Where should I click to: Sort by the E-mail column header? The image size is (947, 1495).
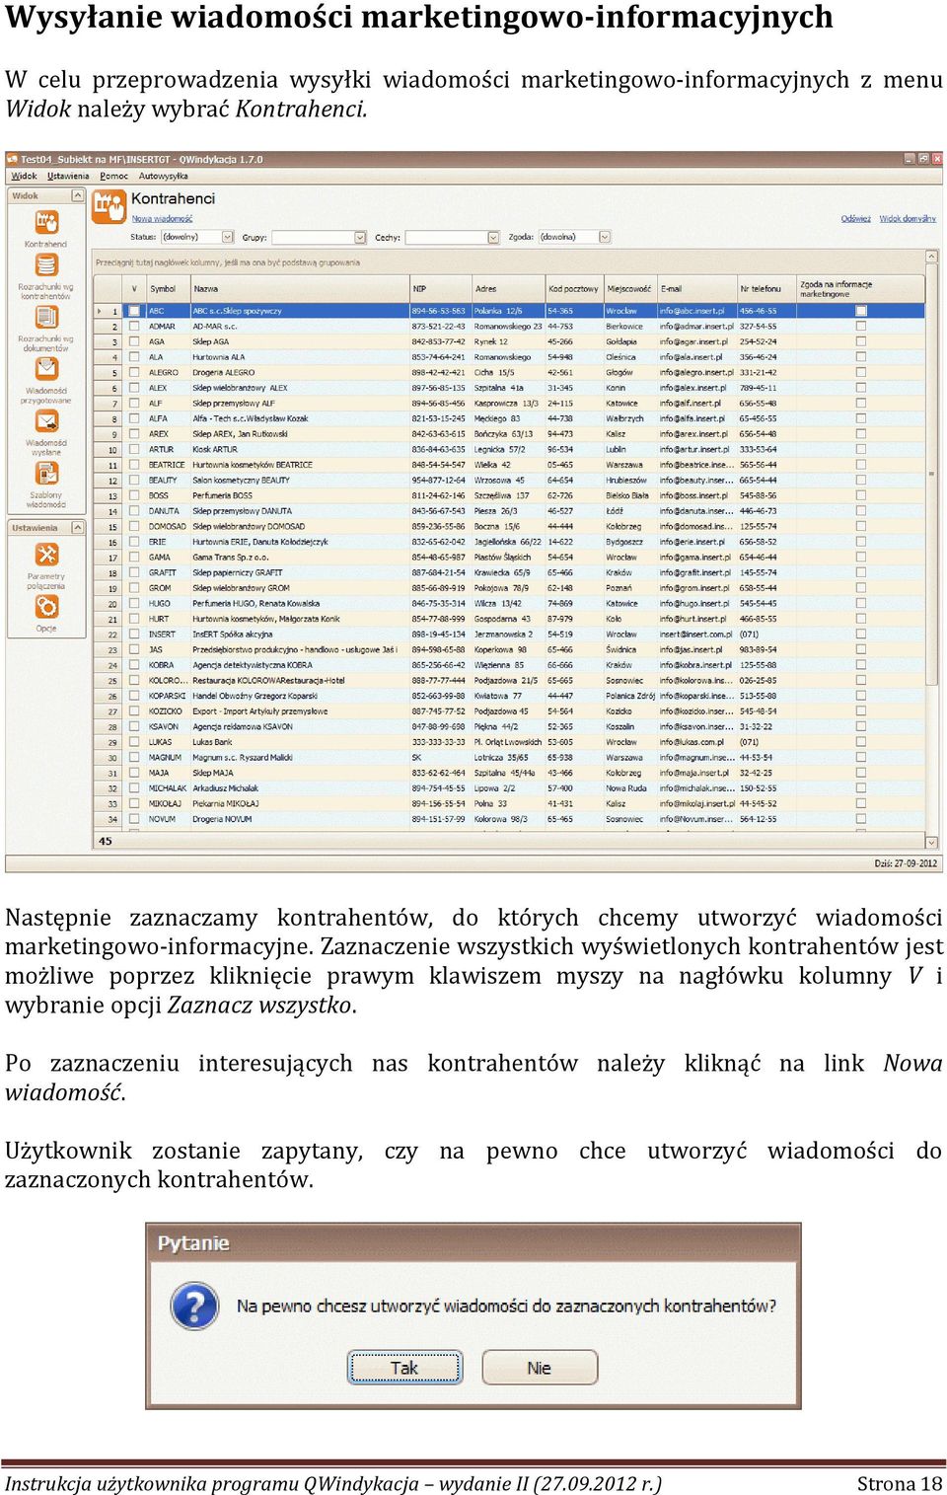696,289
